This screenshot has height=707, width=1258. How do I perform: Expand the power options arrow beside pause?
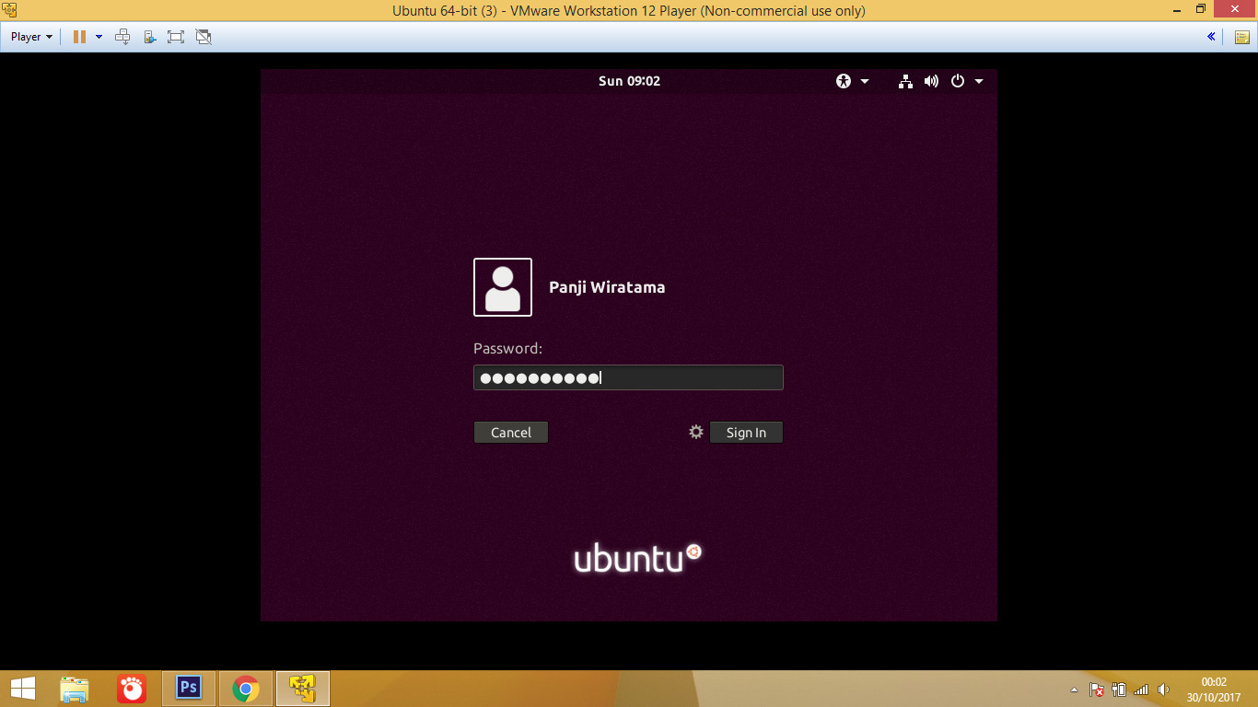tap(99, 37)
